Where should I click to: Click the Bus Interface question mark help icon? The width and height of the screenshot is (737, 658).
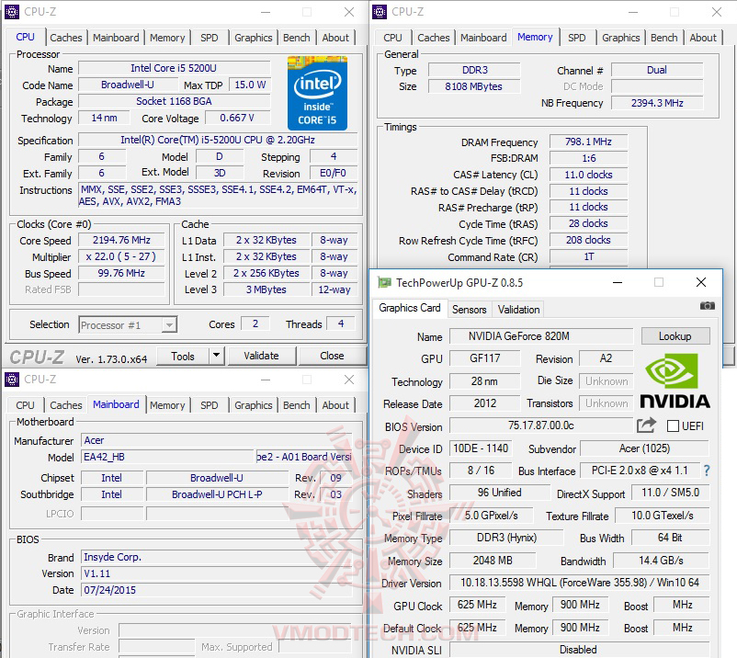click(707, 471)
